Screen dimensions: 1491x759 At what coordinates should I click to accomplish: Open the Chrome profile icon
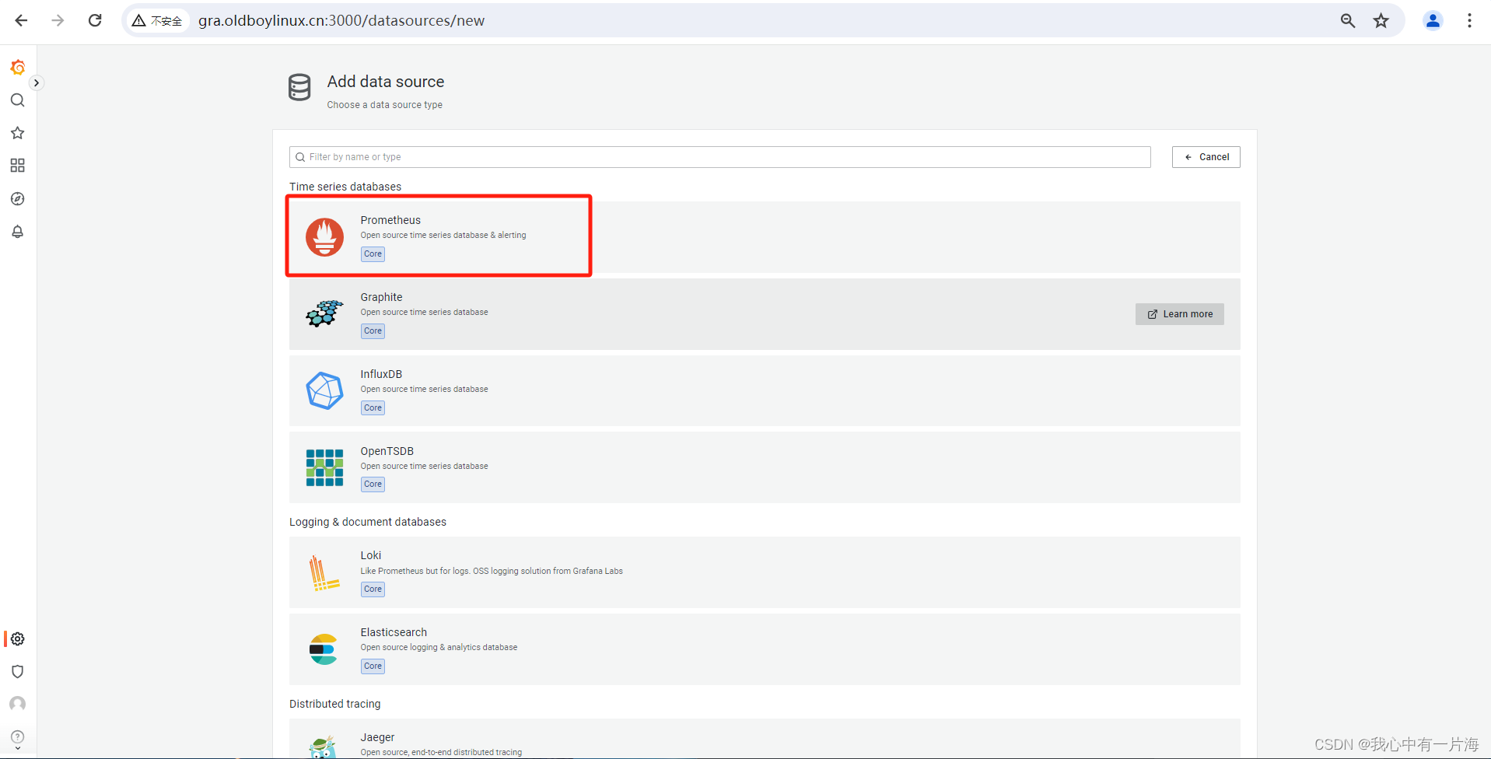click(1433, 21)
